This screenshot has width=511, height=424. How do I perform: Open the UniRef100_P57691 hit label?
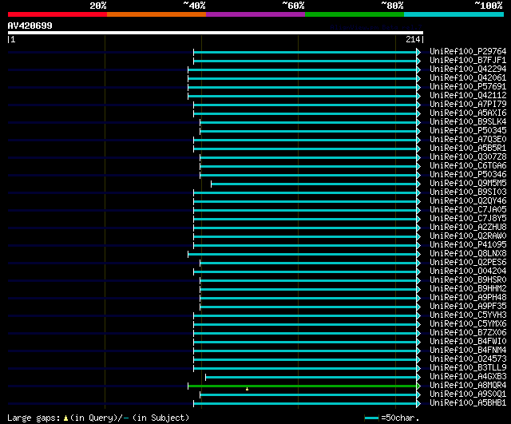click(468, 86)
